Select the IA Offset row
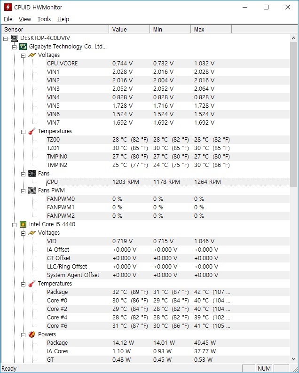Screen dimensions: 299x373 point(168,250)
